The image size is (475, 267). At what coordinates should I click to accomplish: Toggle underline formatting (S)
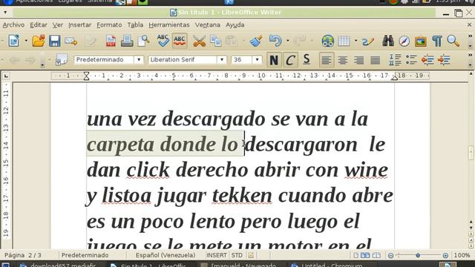click(x=307, y=60)
